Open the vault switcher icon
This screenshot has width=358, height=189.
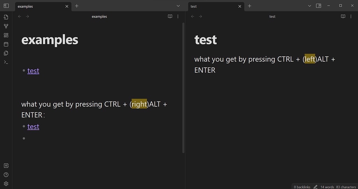tap(6, 166)
